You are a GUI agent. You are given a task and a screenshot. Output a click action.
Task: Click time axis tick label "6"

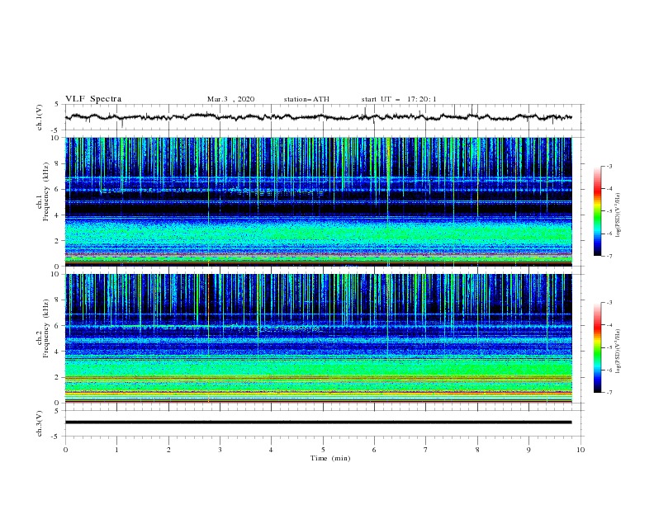point(374,450)
